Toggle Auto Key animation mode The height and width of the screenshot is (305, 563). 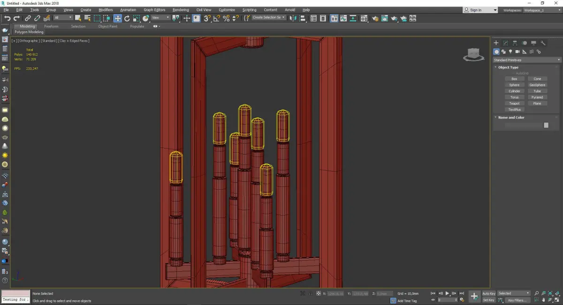(x=488, y=293)
